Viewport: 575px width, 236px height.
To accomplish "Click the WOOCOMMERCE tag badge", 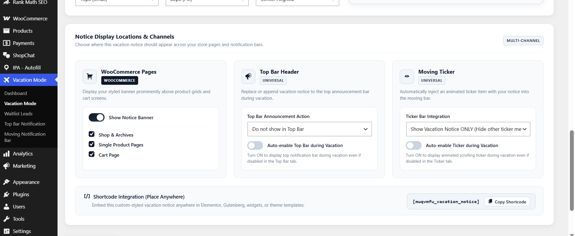I will (x=120, y=81).
